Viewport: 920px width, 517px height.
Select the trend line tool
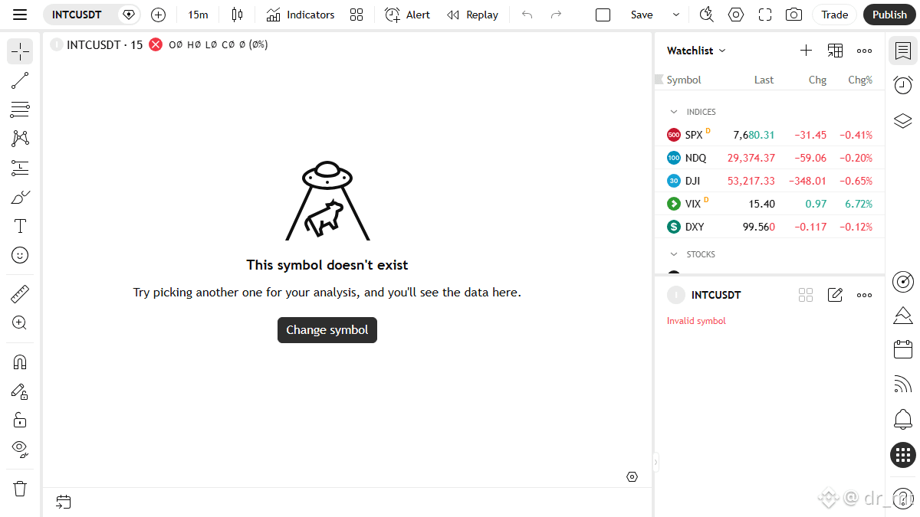click(20, 80)
